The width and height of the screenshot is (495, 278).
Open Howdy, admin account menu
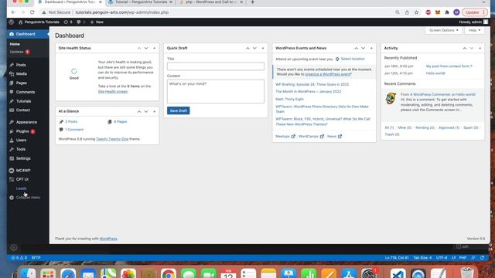click(473, 22)
